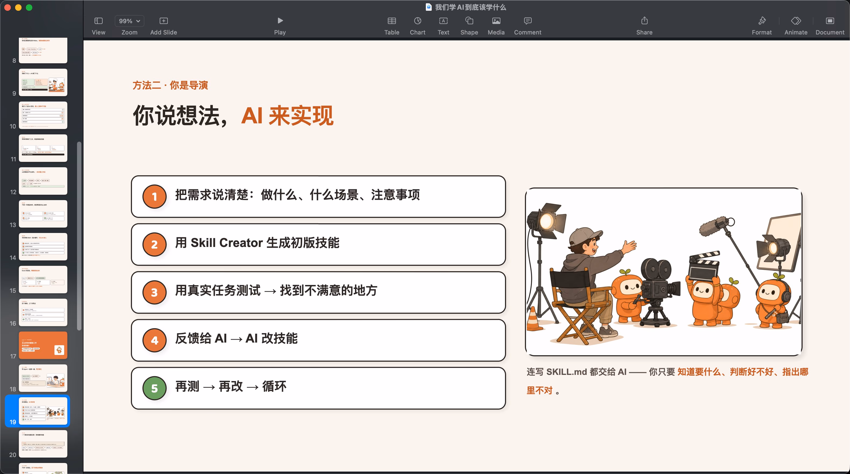850x474 pixels.
Task: Click the document title in title bar
Action: (470, 7)
